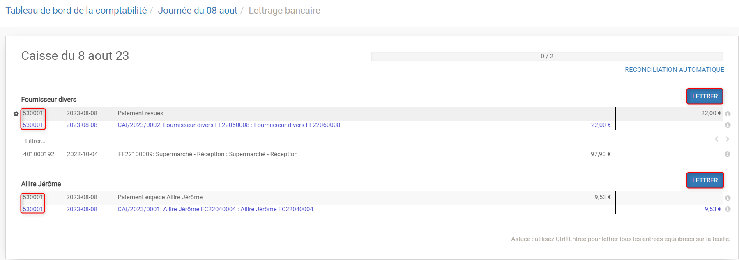The height and width of the screenshot is (260, 739).
Task: Select FF22100009 Supermarché - Réception line
Action: click(318, 154)
